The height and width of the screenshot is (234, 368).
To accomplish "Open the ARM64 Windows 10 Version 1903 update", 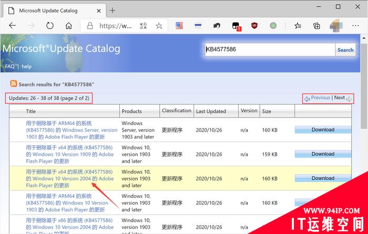I will click(67, 203).
